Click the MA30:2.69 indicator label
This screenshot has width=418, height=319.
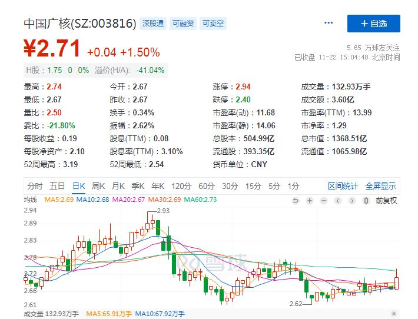click(164, 200)
